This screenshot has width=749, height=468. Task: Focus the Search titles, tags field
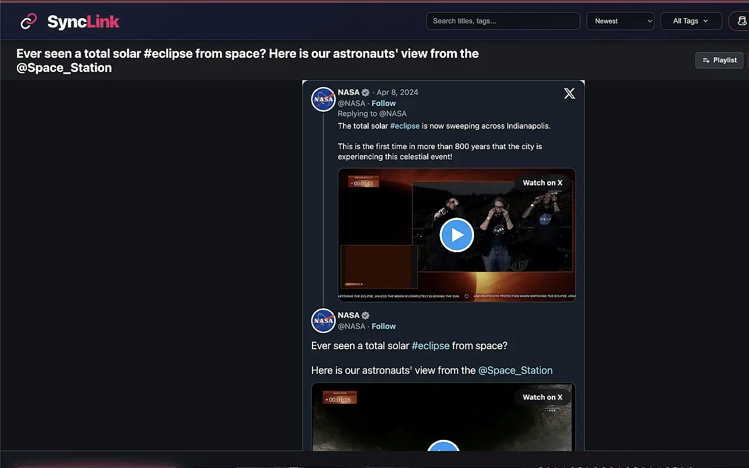(503, 21)
